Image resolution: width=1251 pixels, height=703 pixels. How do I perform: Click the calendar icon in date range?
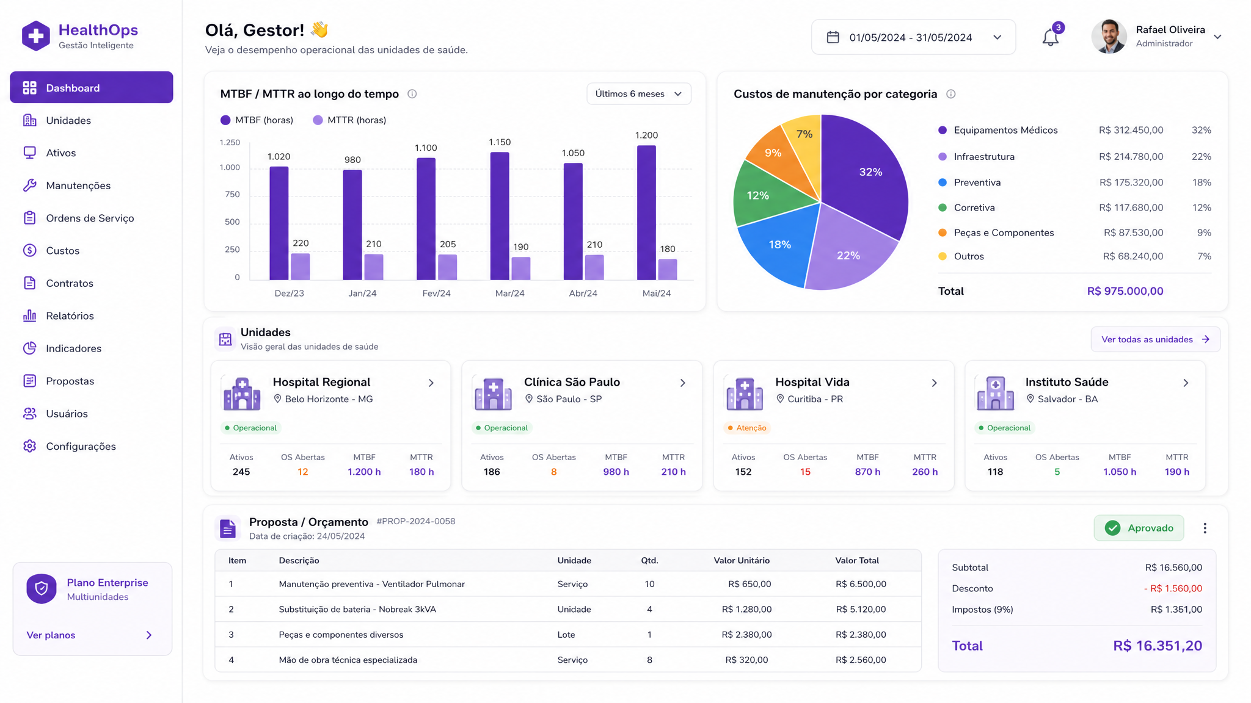click(x=833, y=37)
